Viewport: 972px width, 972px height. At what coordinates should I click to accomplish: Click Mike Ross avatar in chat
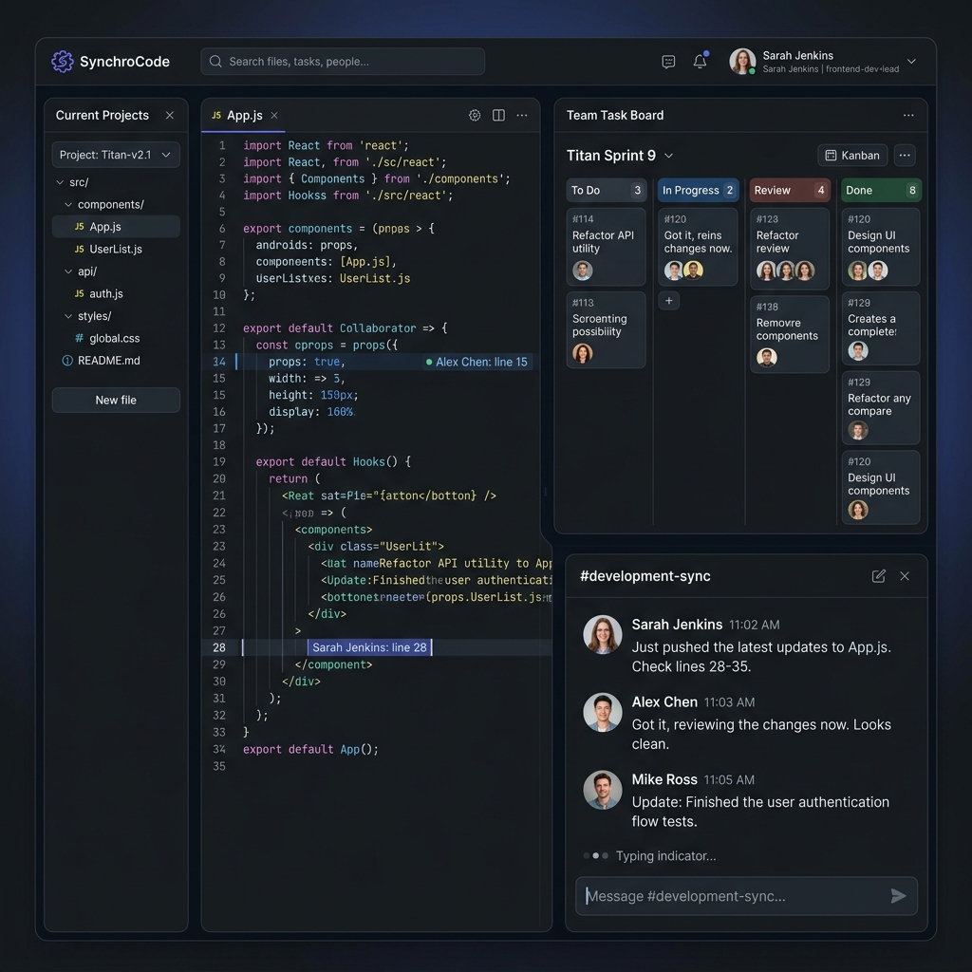pyautogui.click(x=602, y=790)
